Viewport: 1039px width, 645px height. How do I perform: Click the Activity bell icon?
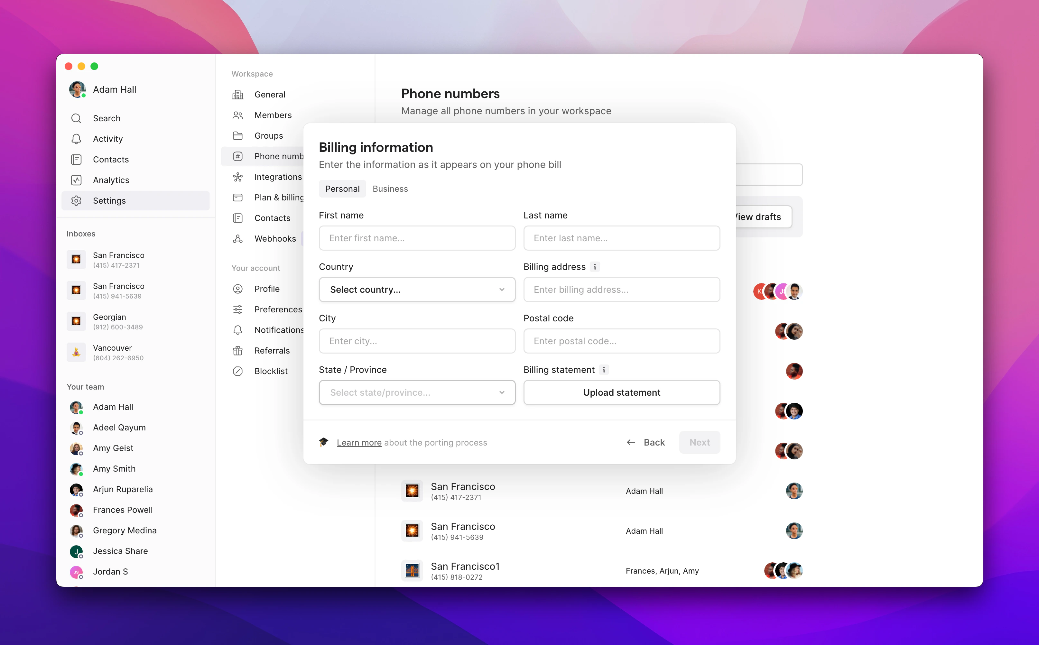click(76, 139)
